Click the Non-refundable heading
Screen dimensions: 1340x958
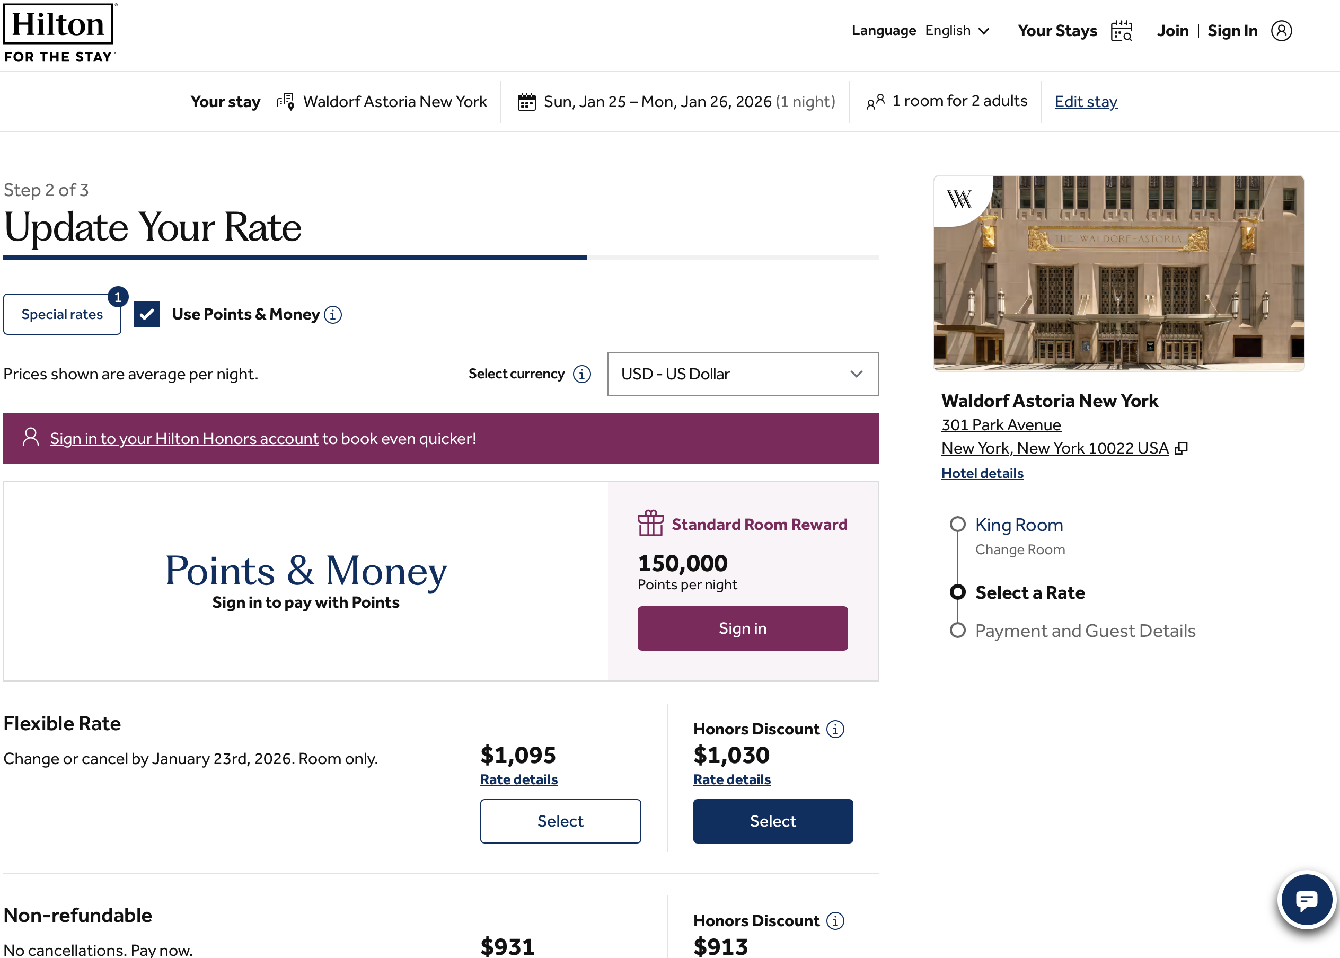(x=77, y=915)
